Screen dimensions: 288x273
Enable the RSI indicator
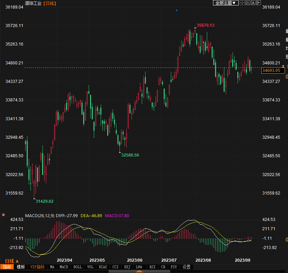152,267
